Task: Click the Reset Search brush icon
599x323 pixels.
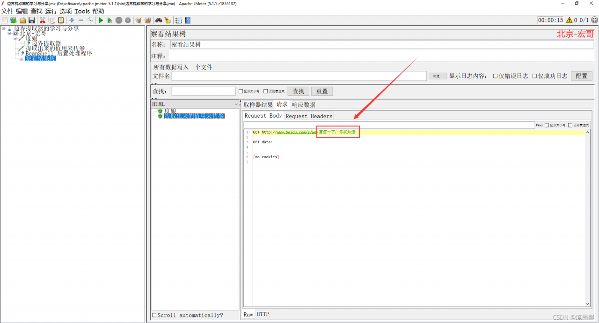Action: pyautogui.click(x=168, y=20)
